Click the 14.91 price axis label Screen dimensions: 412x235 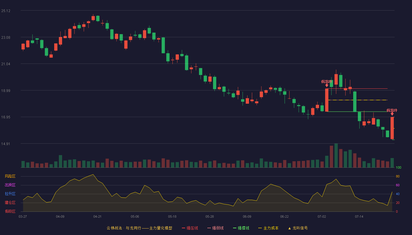6,144
